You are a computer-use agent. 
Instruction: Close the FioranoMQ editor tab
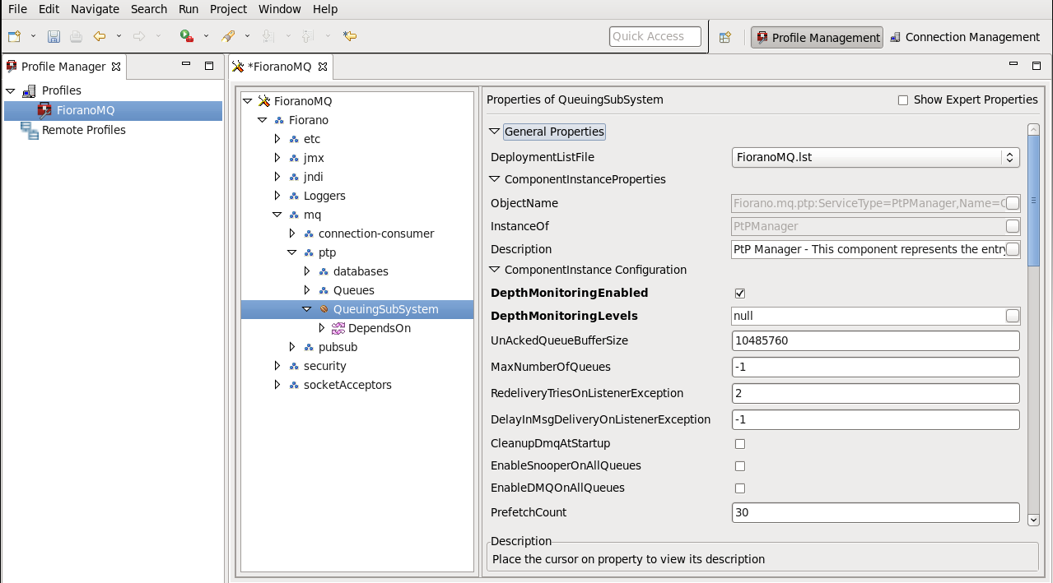pos(323,67)
